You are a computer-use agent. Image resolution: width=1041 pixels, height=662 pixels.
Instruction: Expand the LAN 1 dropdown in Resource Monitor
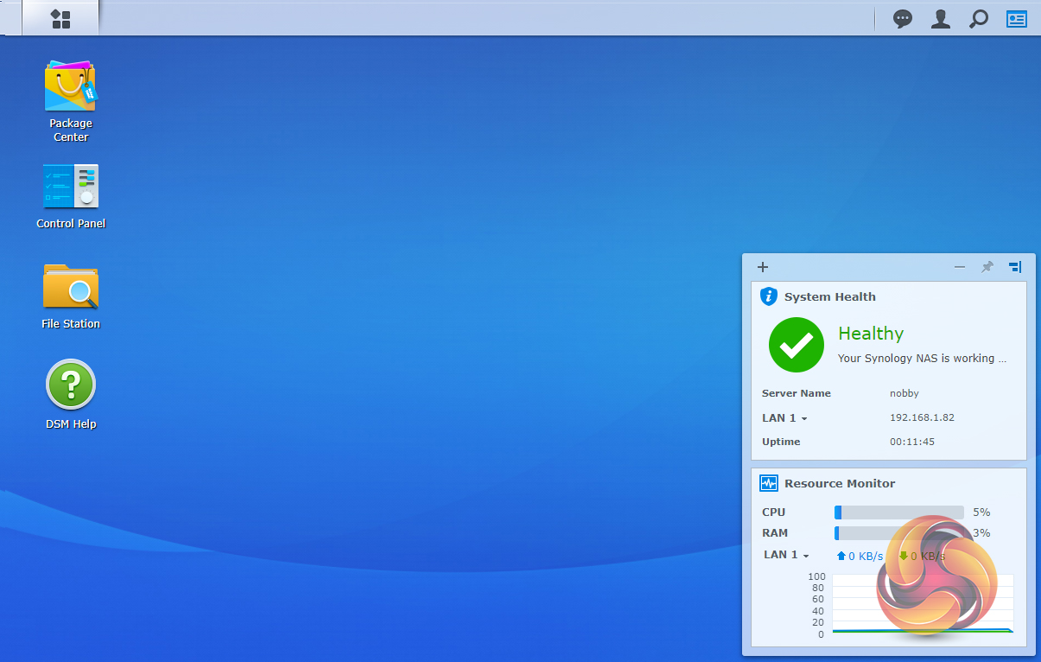point(786,555)
